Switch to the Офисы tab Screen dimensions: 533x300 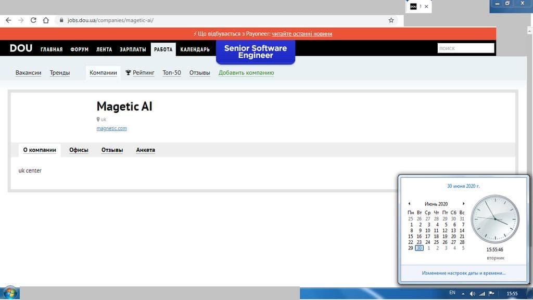coord(79,150)
